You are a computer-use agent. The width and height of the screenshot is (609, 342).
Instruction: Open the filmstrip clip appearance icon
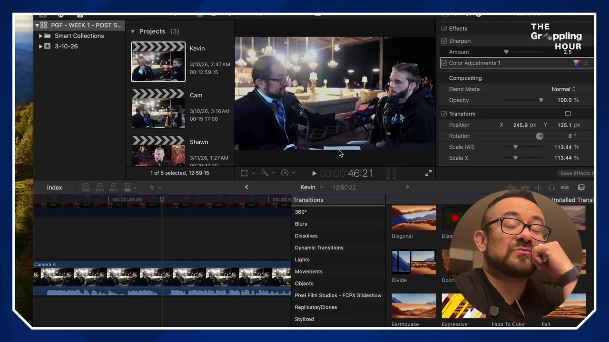[581, 188]
